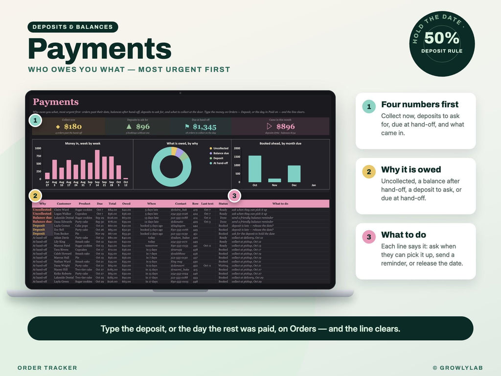The width and height of the screenshot is (501, 376).
Task: Select the purple Balance due legend dot
Action: pos(210,153)
